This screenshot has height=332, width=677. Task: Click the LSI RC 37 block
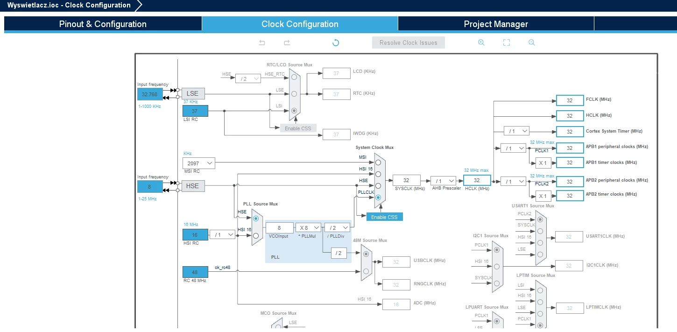click(x=195, y=111)
